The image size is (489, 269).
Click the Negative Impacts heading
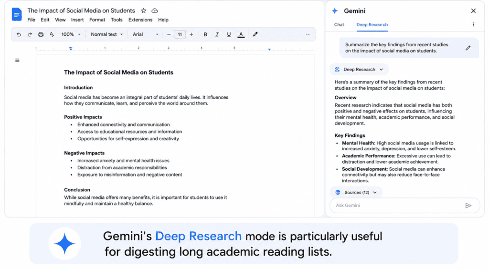pyautogui.click(x=84, y=153)
